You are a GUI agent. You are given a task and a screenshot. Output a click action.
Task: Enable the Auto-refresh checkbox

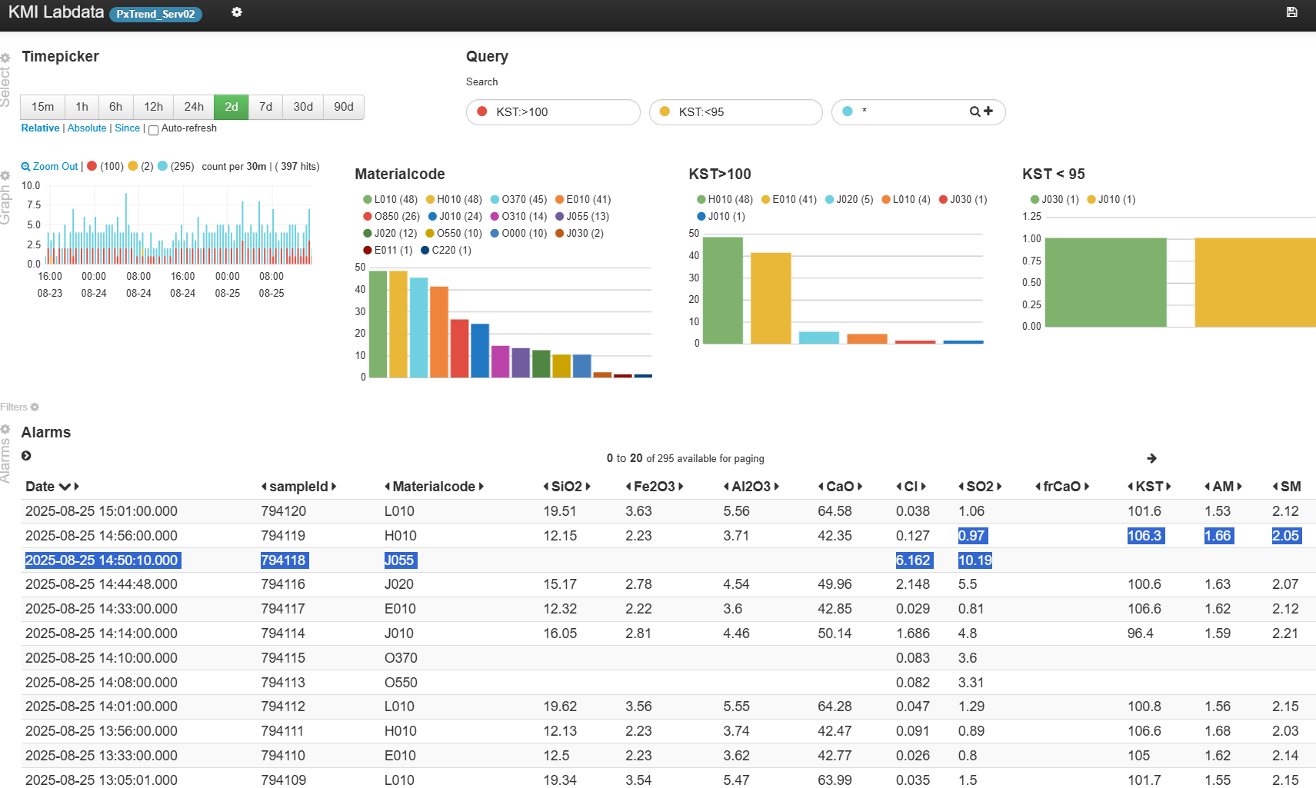click(153, 130)
